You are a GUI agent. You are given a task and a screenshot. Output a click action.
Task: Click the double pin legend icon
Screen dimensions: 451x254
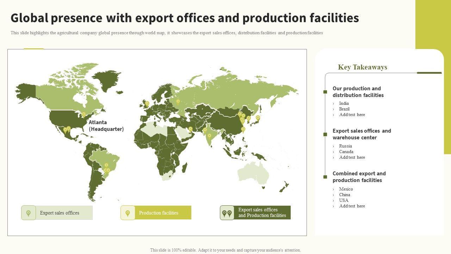pyautogui.click(x=227, y=213)
